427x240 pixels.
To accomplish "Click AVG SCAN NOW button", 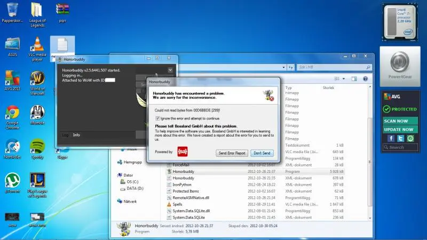I will click(x=400, y=121).
